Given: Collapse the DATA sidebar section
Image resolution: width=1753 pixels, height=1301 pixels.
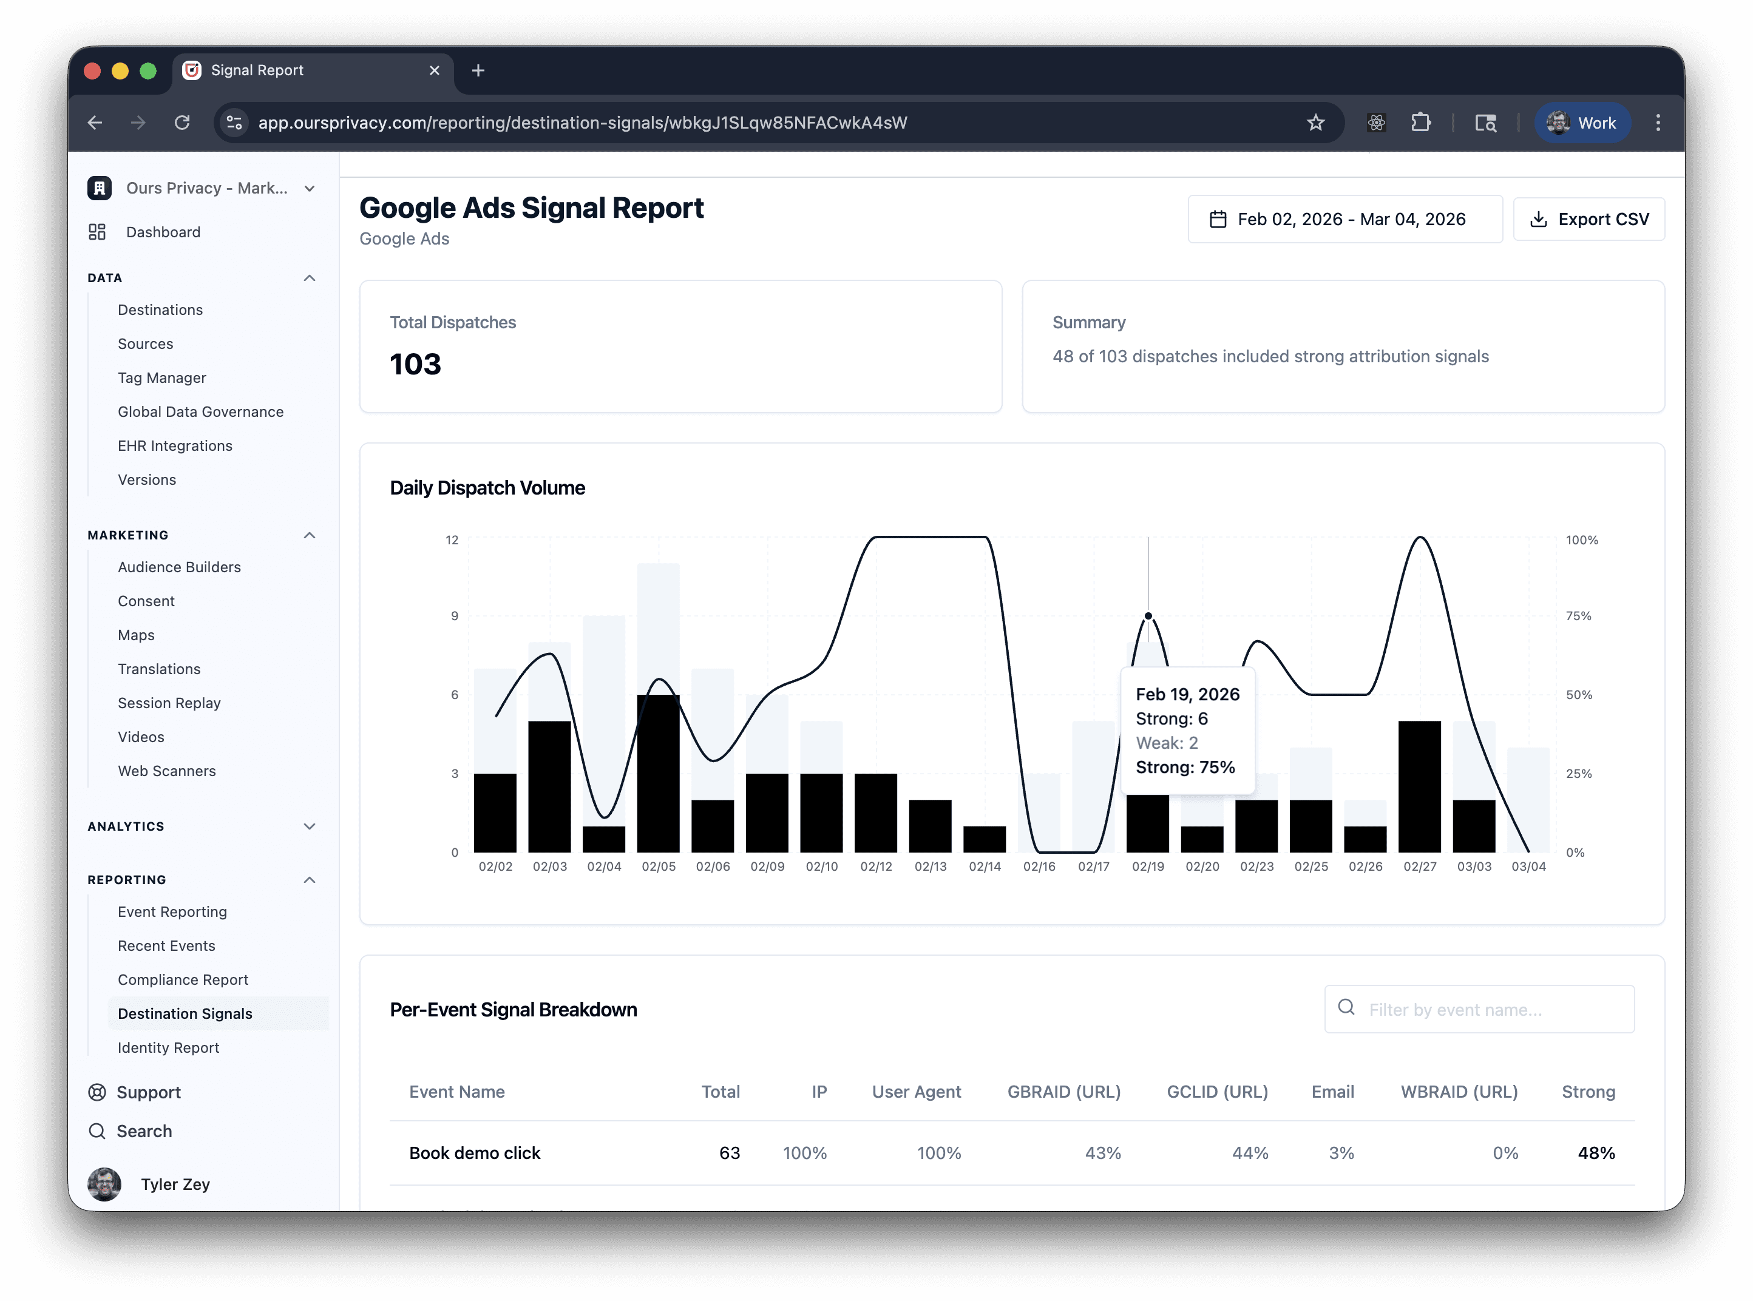Looking at the screenshot, I should point(310,278).
